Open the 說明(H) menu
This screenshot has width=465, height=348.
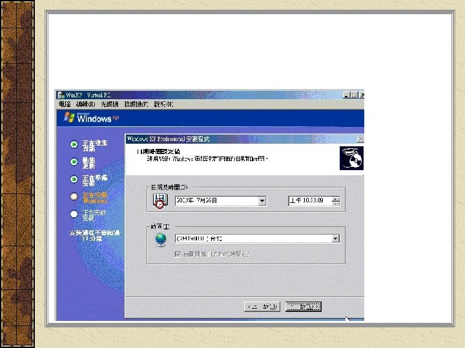[x=163, y=104]
